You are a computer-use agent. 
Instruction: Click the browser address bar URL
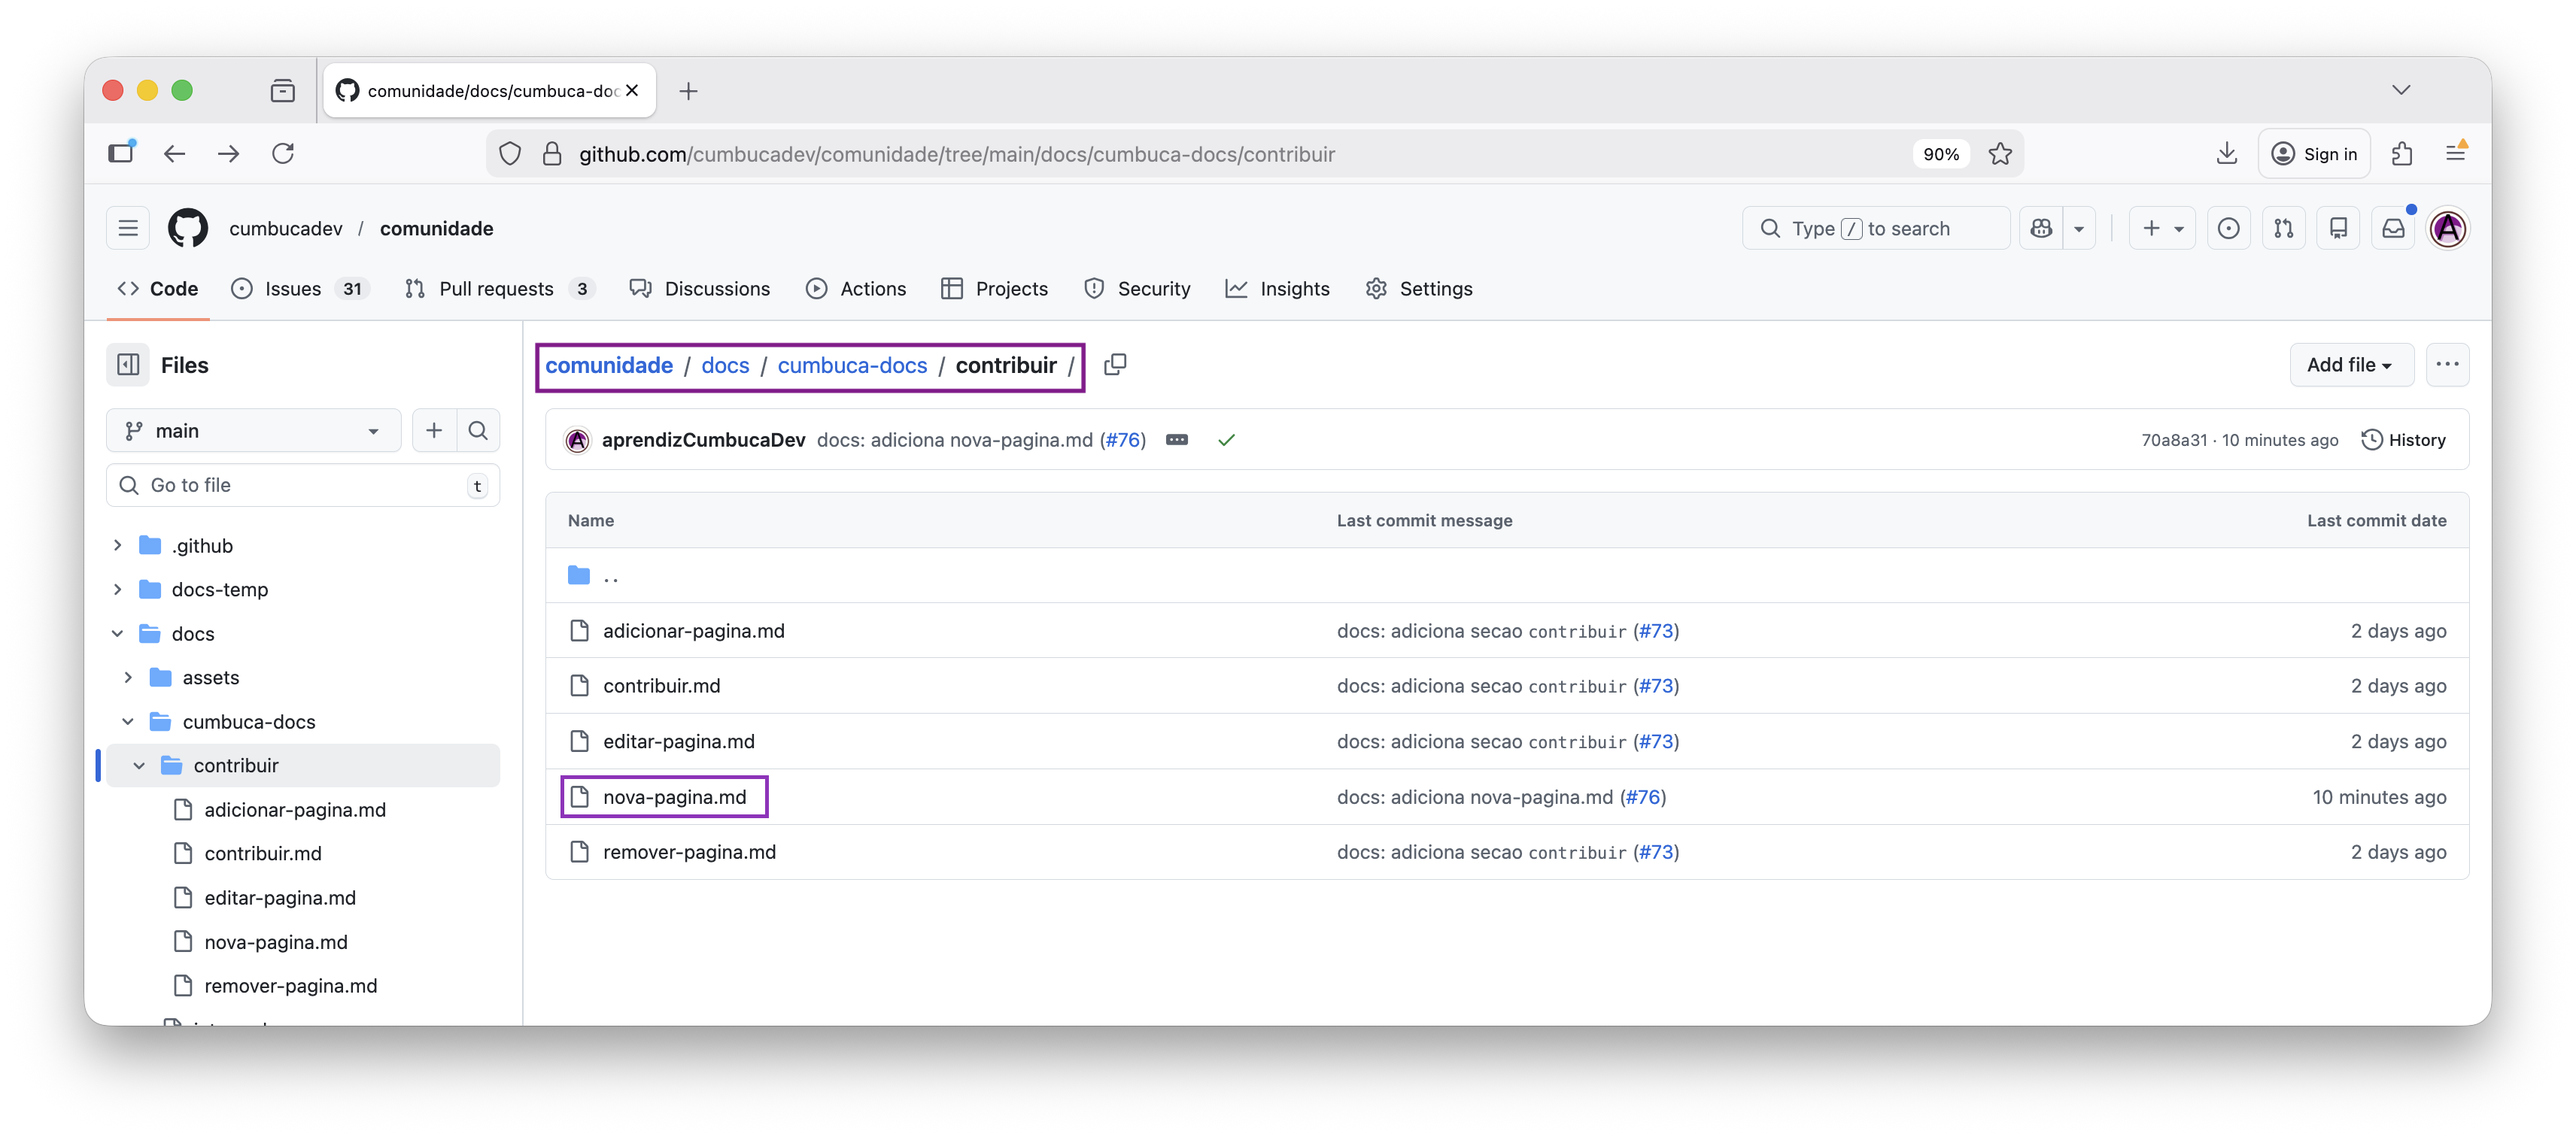click(957, 154)
